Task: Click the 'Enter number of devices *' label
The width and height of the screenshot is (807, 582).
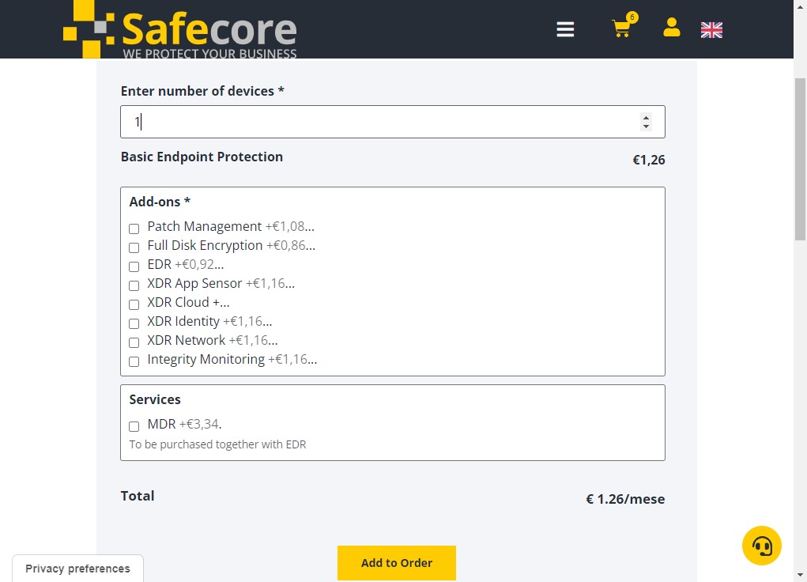Action: [x=202, y=91]
